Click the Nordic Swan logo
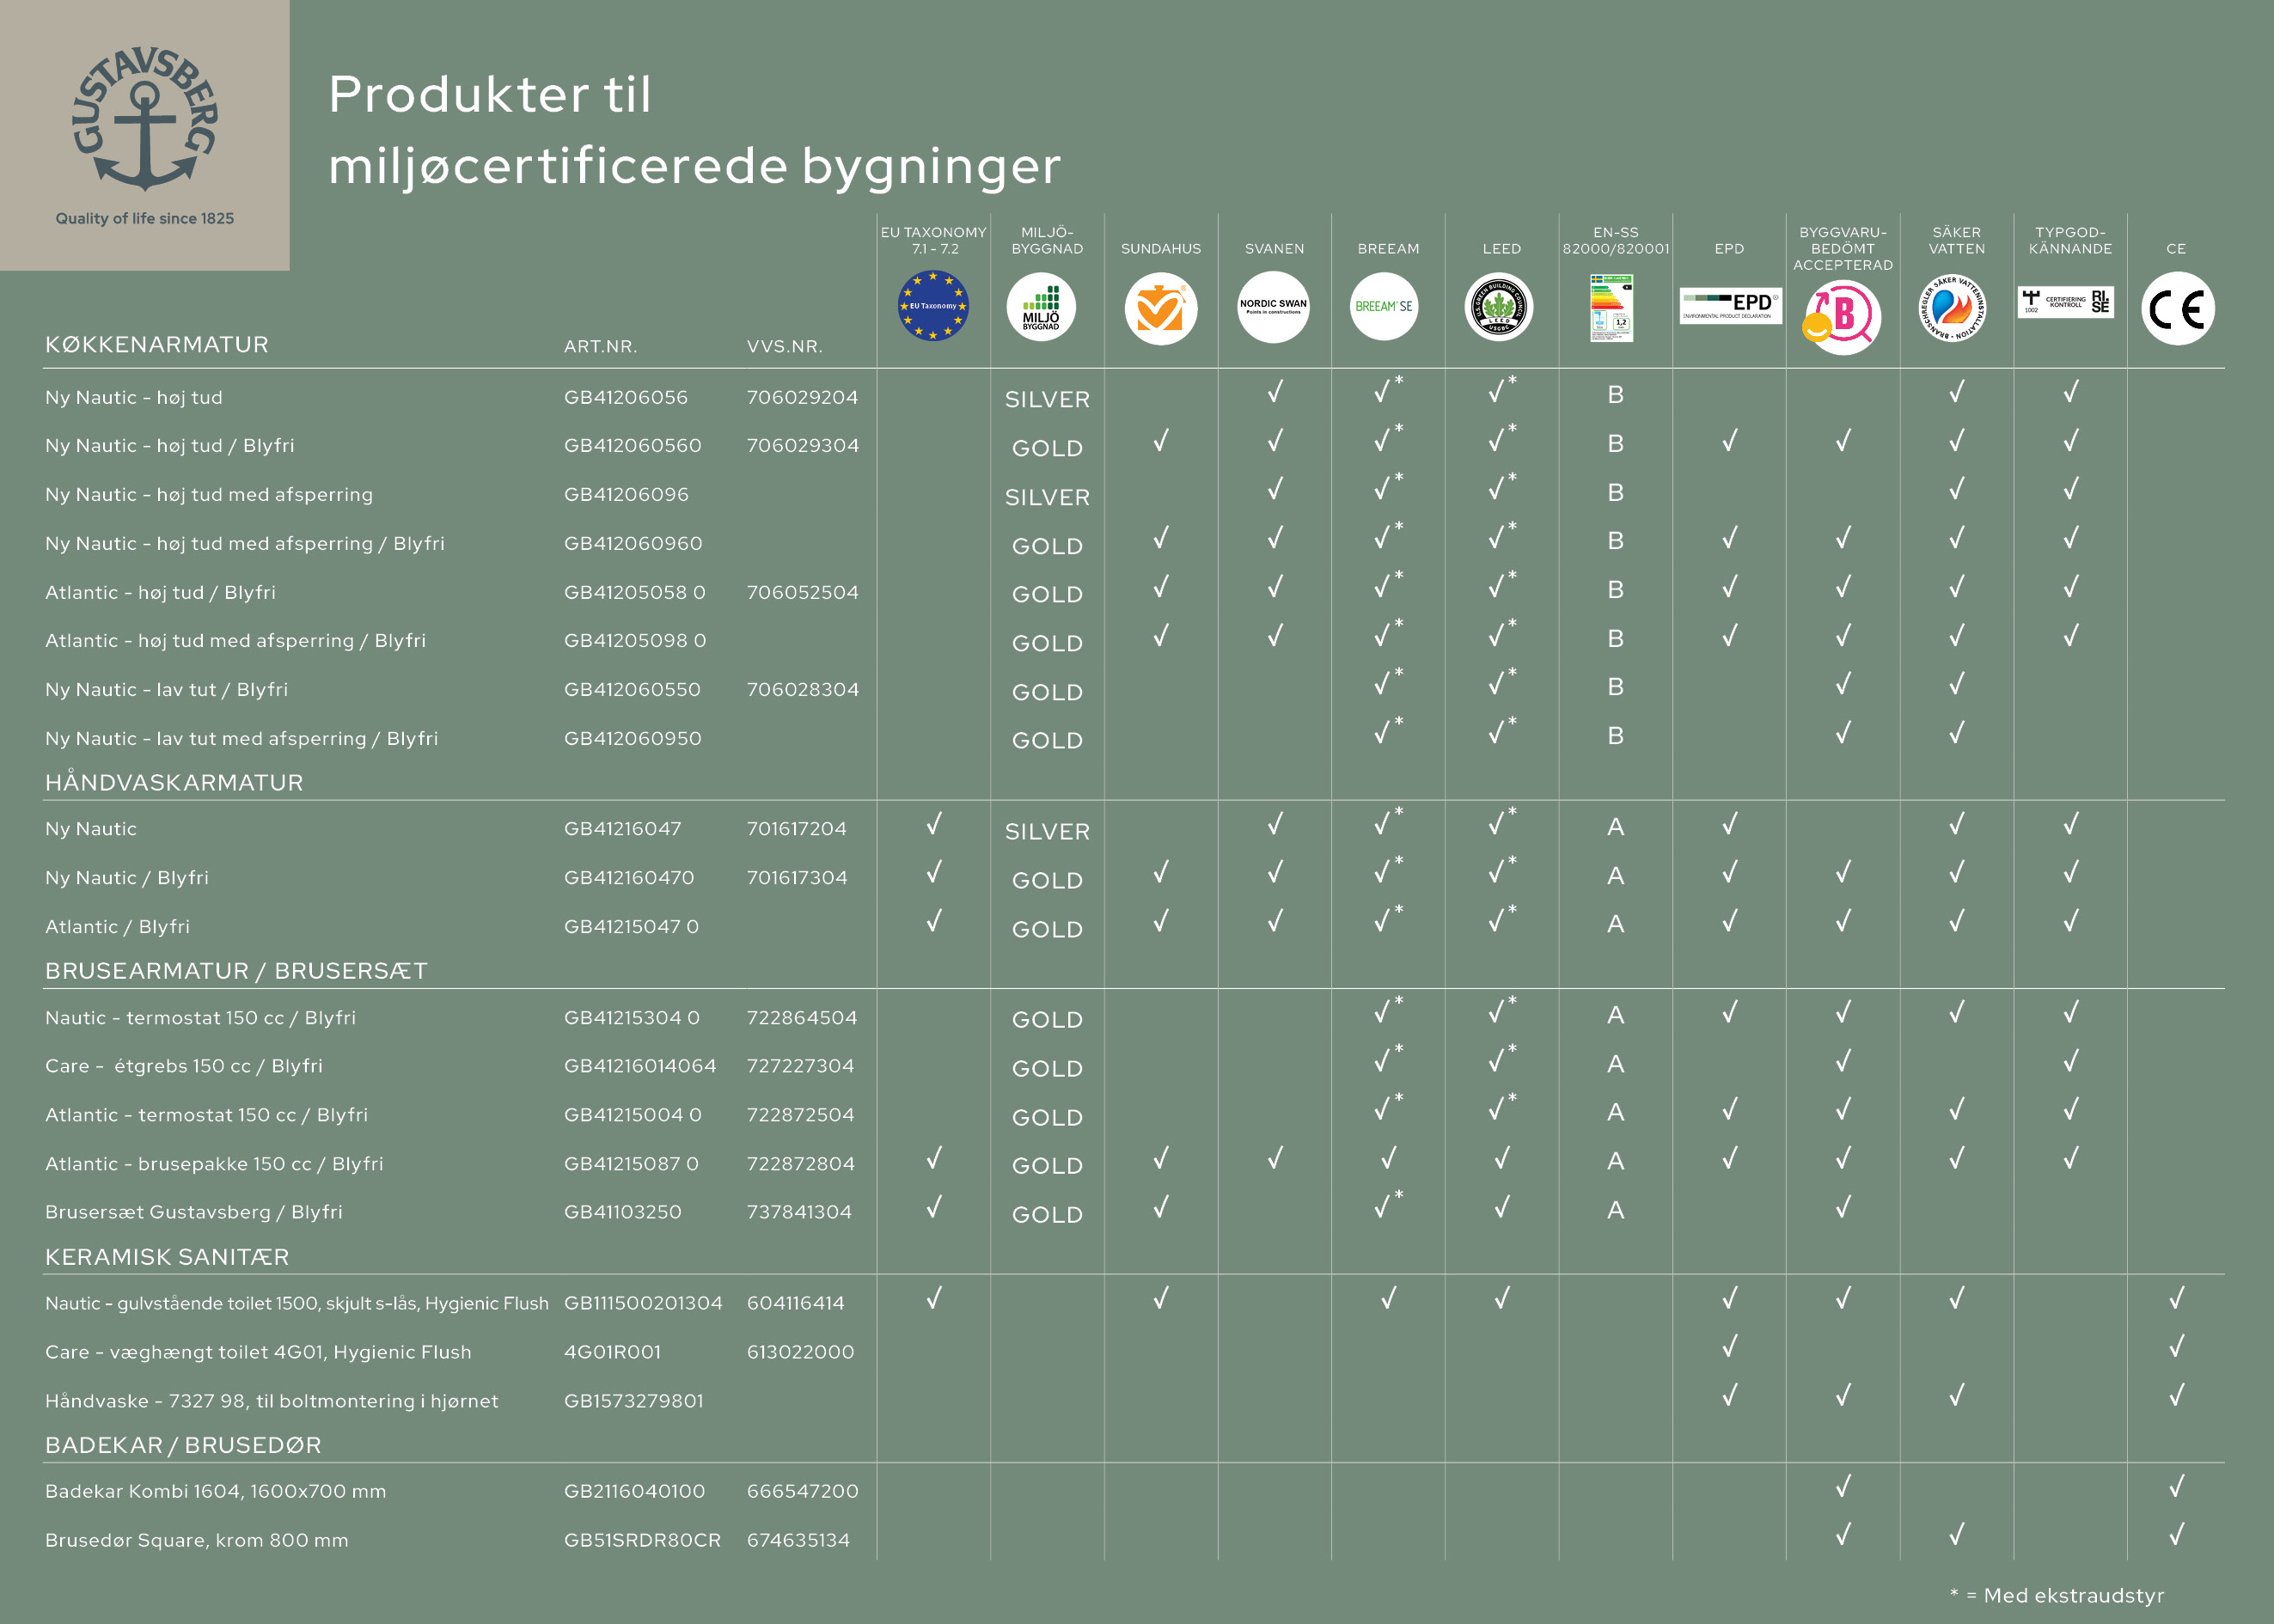 click(x=1273, y=307)
